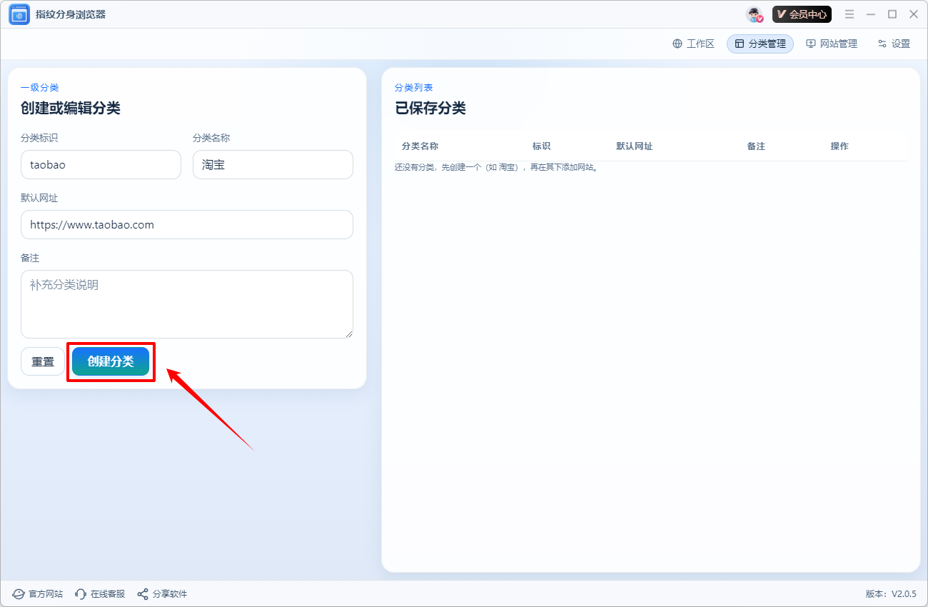Click the 操作 table column header
928x607 pixels.
tap(839, 146)
